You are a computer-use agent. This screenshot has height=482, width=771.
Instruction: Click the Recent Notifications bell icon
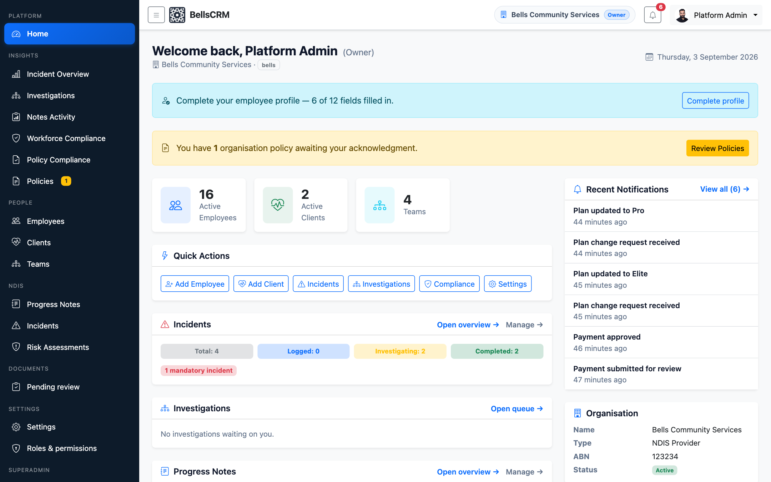577,189
